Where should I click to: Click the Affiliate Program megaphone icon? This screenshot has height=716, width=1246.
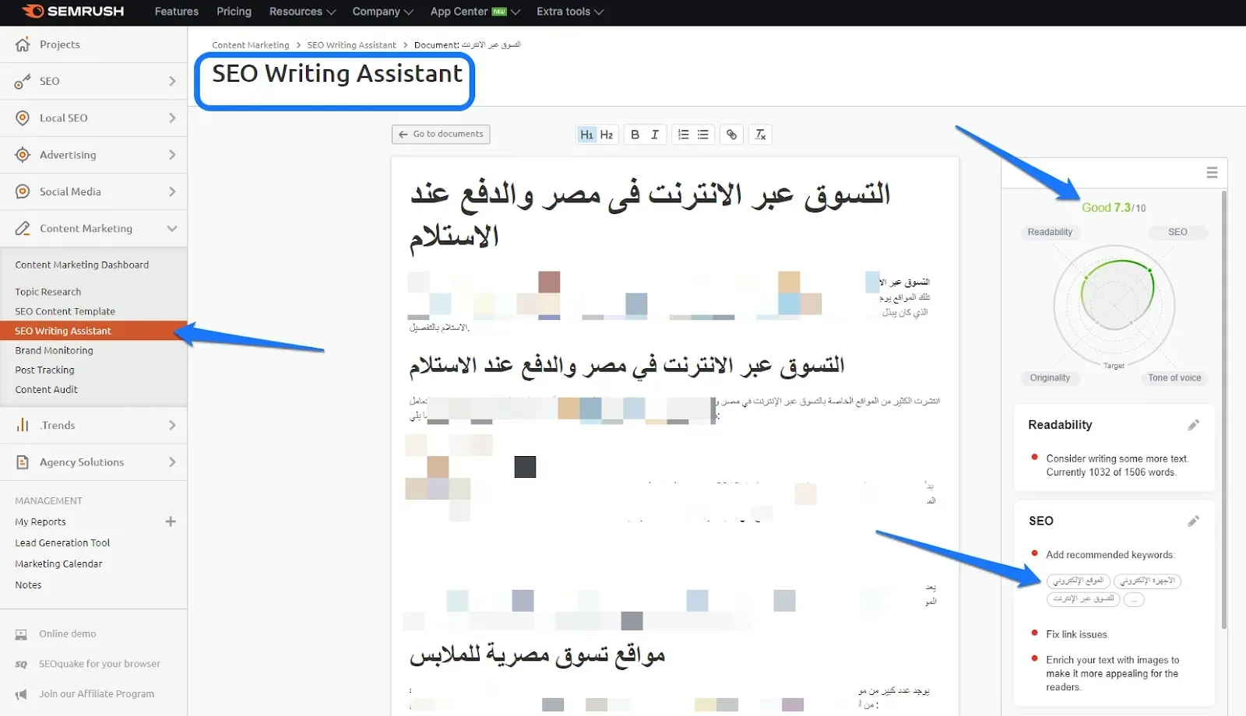coord(21,694)
